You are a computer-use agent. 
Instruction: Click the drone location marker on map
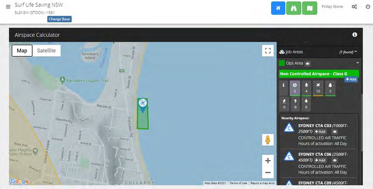pyautogui.click(x=143, y=105)
